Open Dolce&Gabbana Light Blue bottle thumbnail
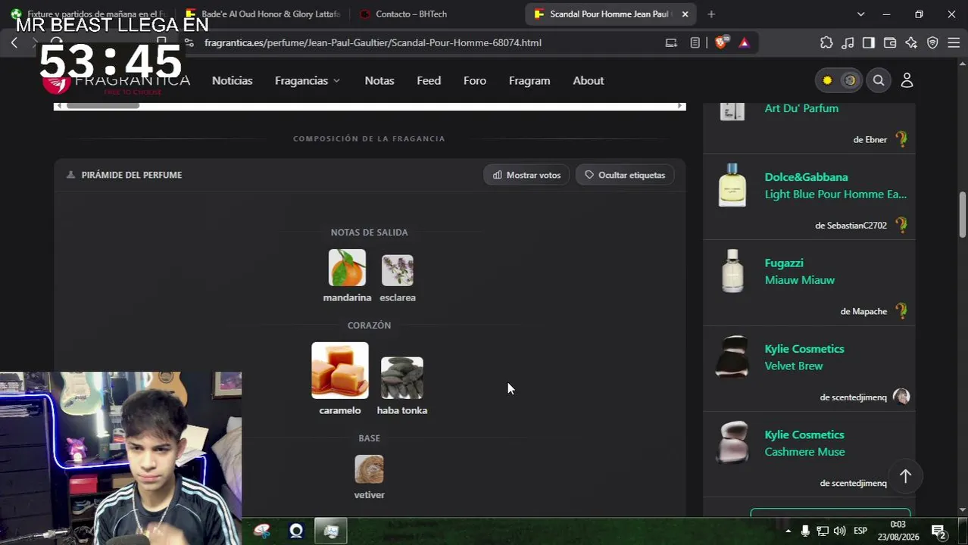Image resolution: width=968 pixels, height=545 pixels. pos(732,185)
